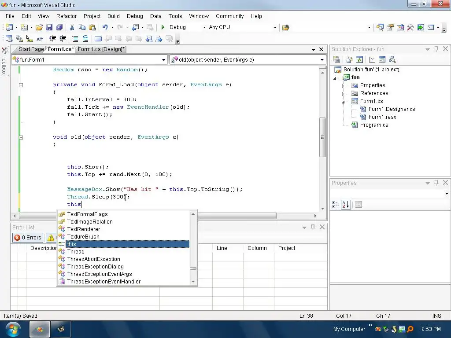Viewport: 451px width, 338px height.
Task: Click the View Code icon in Solution Explorer
Action: coord(372,59)
